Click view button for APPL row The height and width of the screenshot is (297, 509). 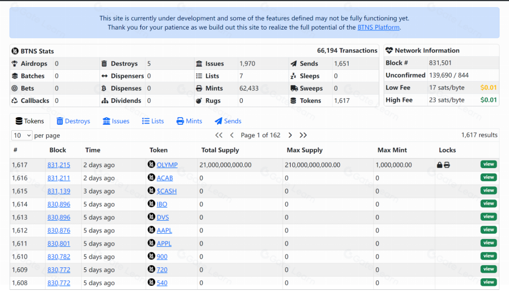[x=488, y=243]
